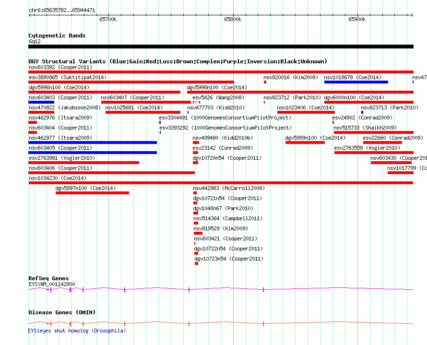Open EYS|eyes shut homolog (Drosophila) link
The width and height of the screenshot is (427, 345).
click(x=77, y=331)
